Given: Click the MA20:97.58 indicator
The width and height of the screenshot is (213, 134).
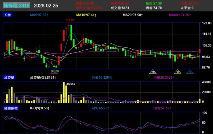Looking at the screenshot, I should point(133,15).
